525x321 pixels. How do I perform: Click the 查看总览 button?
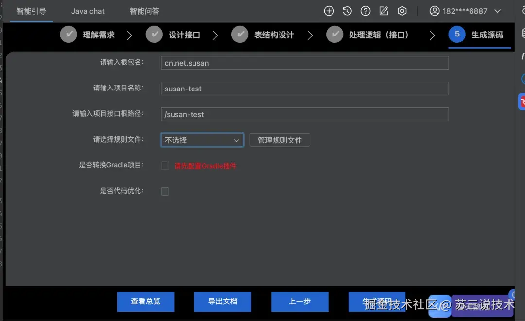145,302
